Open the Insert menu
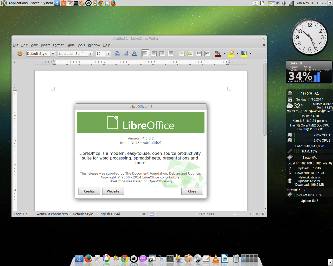333x266 pixels. click(x=45, y=45)
